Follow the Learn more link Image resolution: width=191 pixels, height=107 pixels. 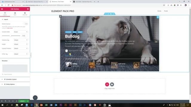click(x=10, y=28)
